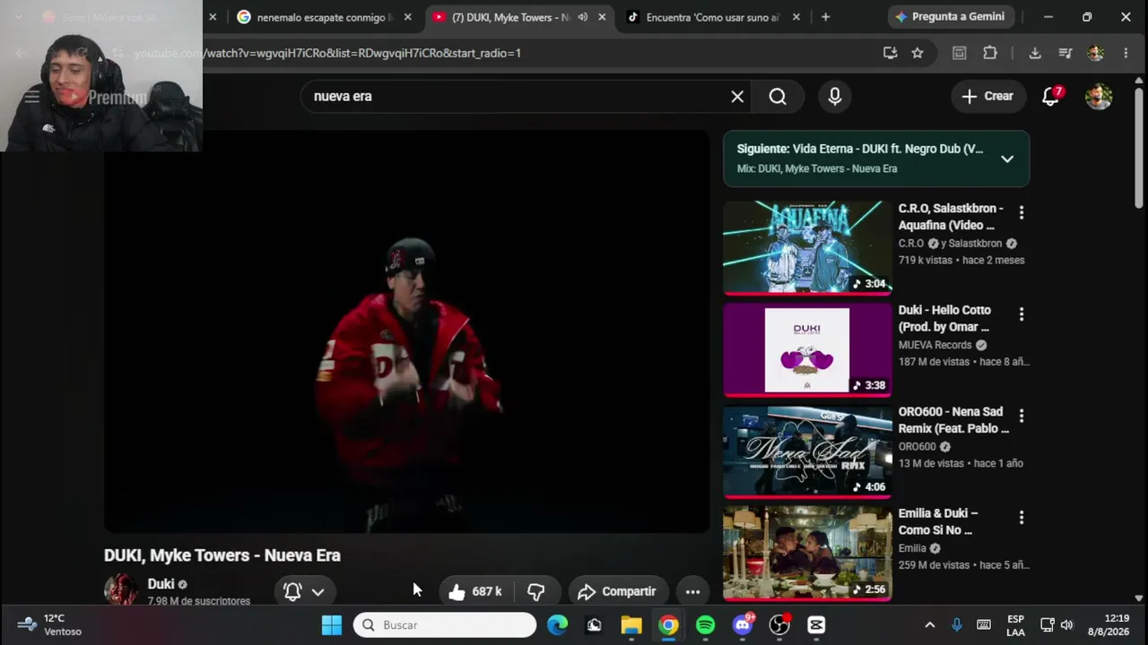Open Duki subscription notification dropdown
Image resolution: width=1148 pixels, height=645 pixels.
[x=304, y=591]
